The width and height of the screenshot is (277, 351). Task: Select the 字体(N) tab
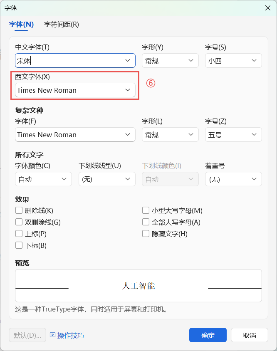[21, 24]
